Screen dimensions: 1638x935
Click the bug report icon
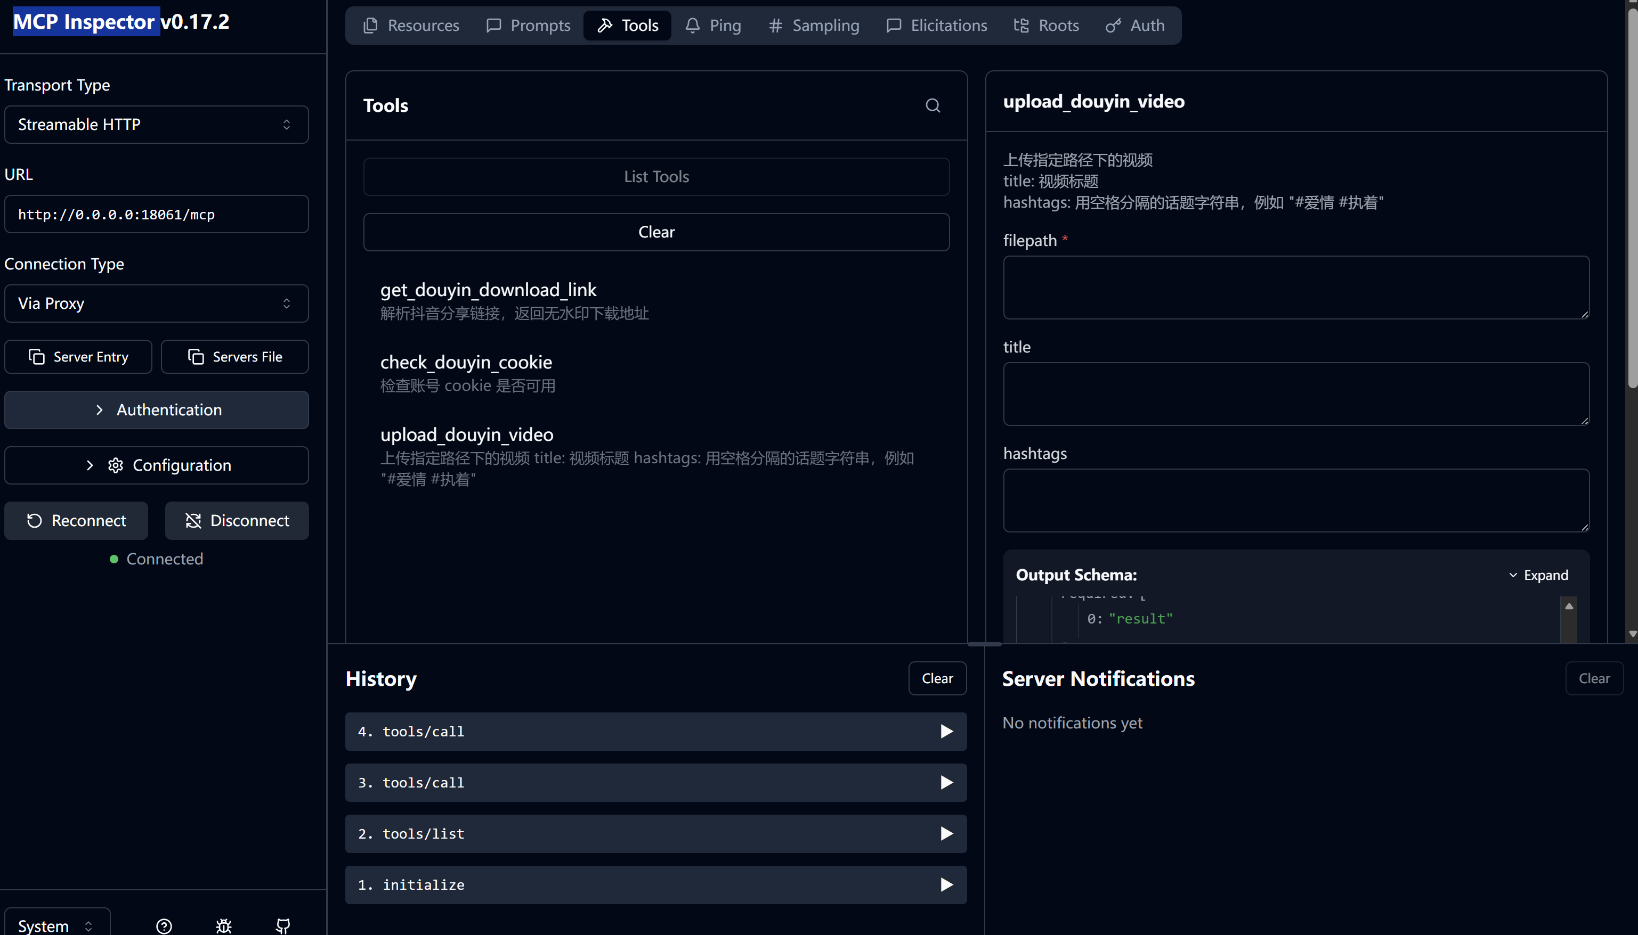(224, 925)
